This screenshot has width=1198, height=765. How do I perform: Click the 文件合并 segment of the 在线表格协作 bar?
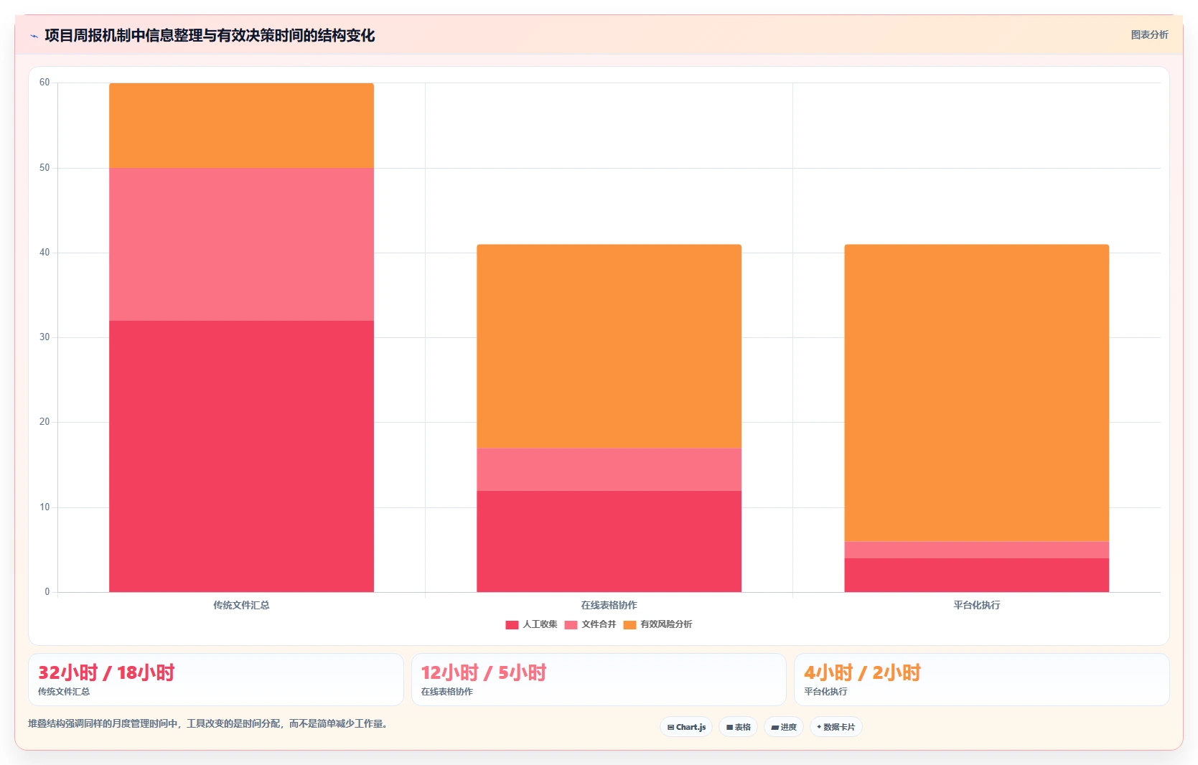[609, 469]
